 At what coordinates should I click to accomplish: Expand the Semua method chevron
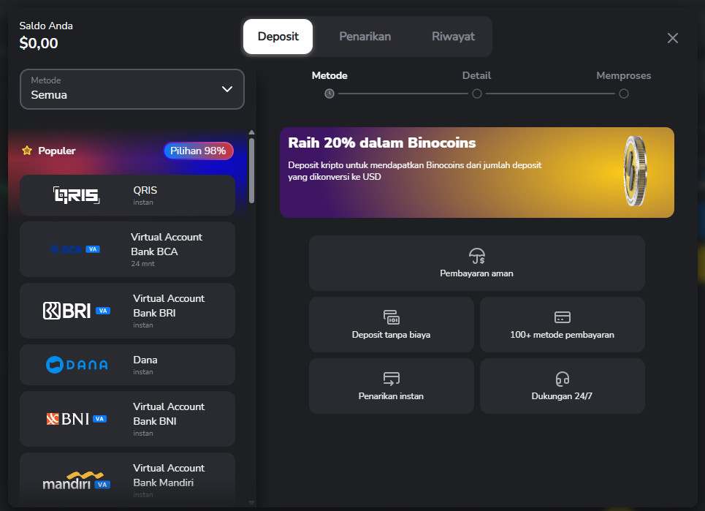click(227, 89)
